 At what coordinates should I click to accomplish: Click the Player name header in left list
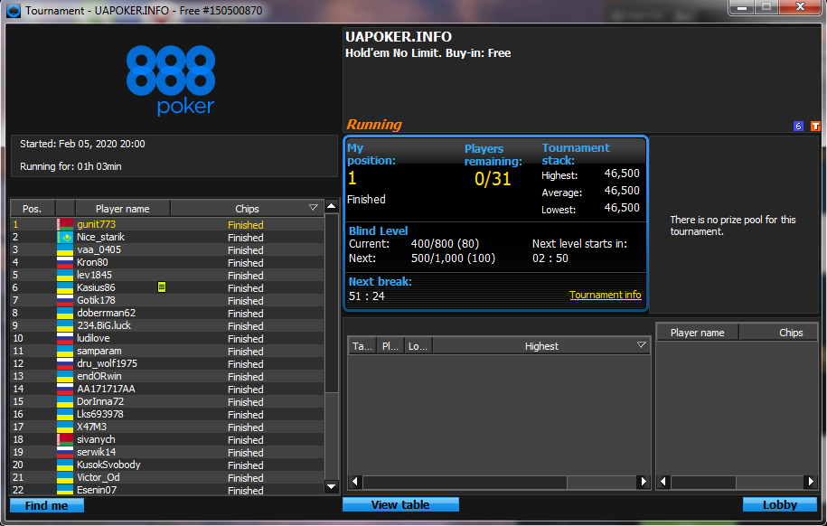pos(122,209)
